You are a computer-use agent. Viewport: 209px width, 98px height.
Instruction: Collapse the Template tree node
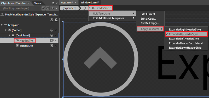(x=2, y=25)
